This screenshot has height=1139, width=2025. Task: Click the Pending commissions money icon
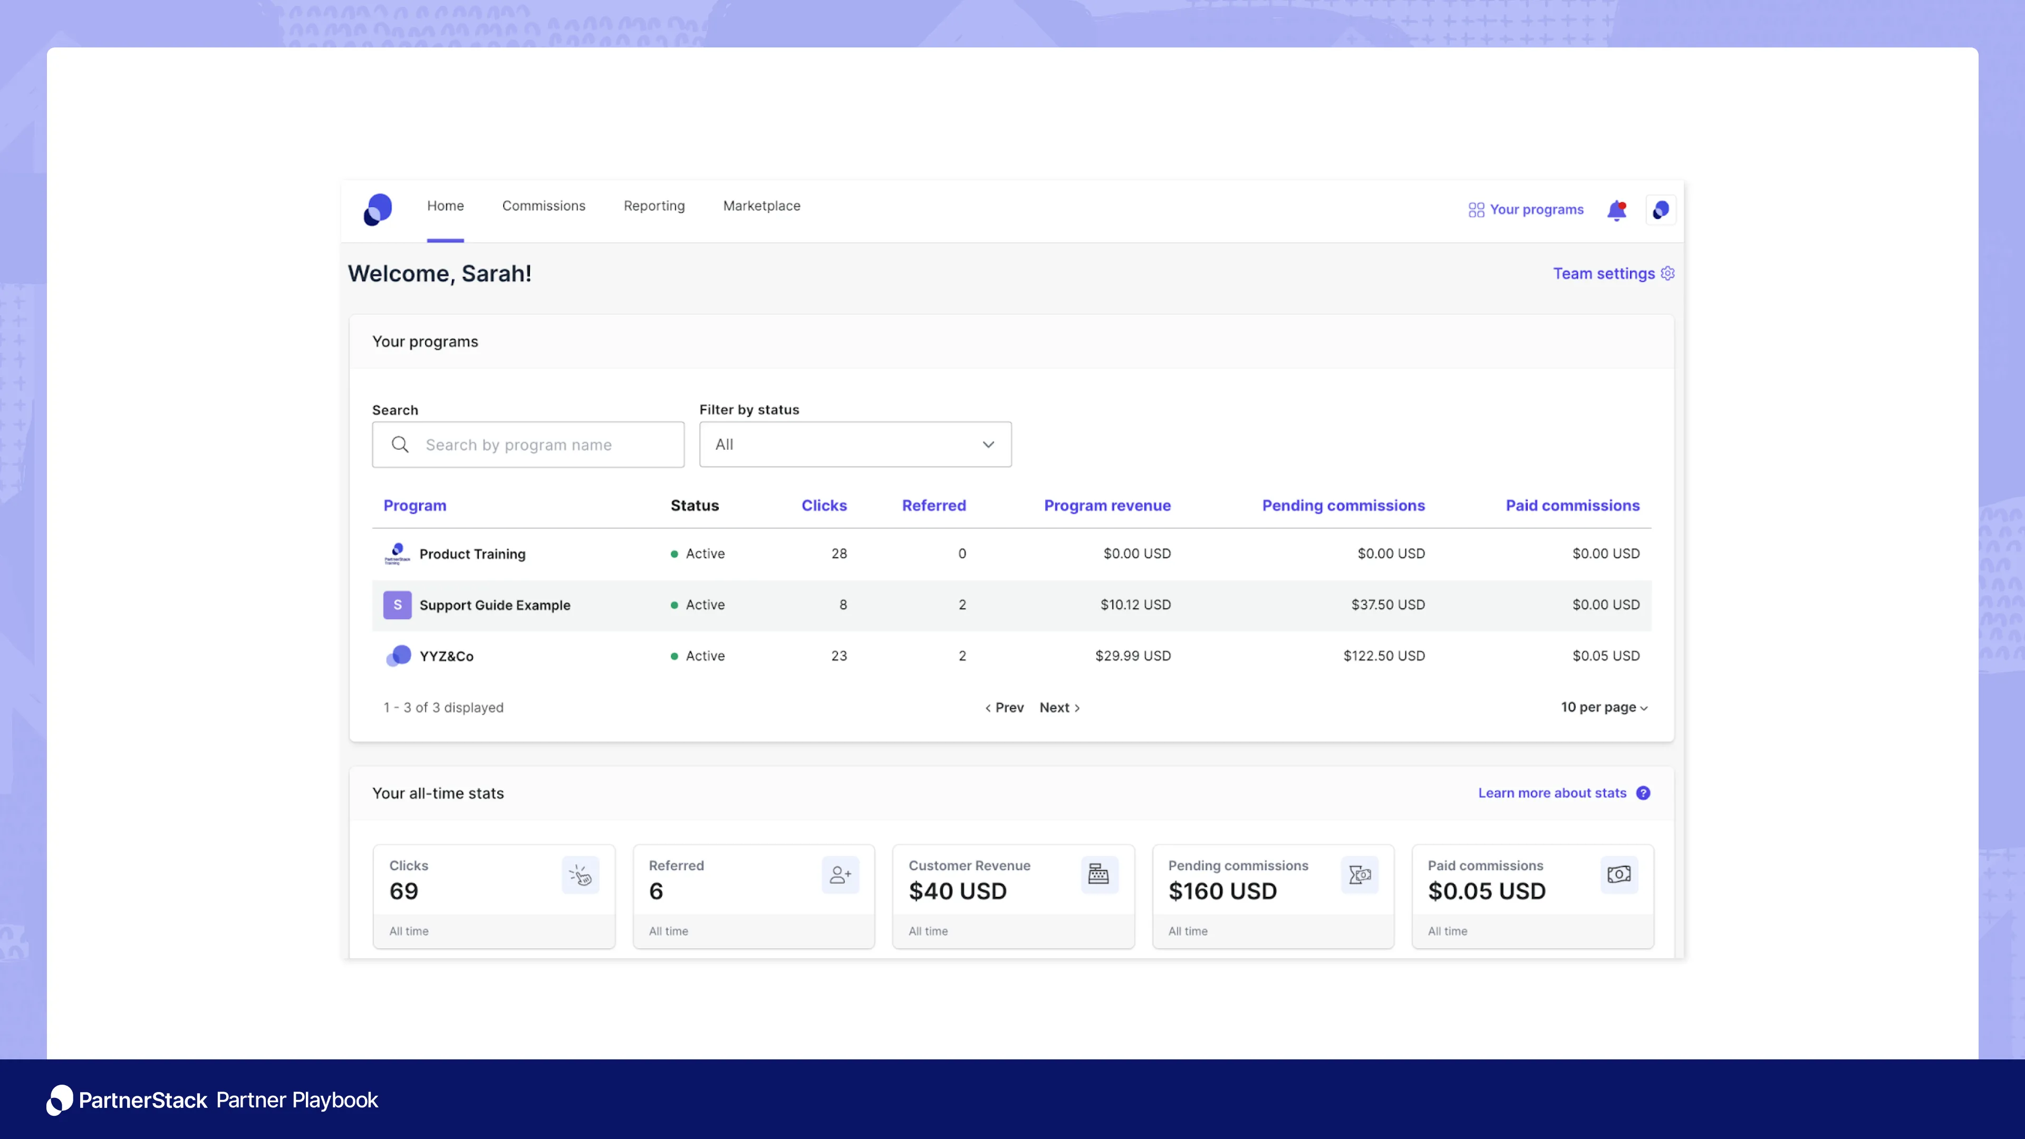(1359, 875)
